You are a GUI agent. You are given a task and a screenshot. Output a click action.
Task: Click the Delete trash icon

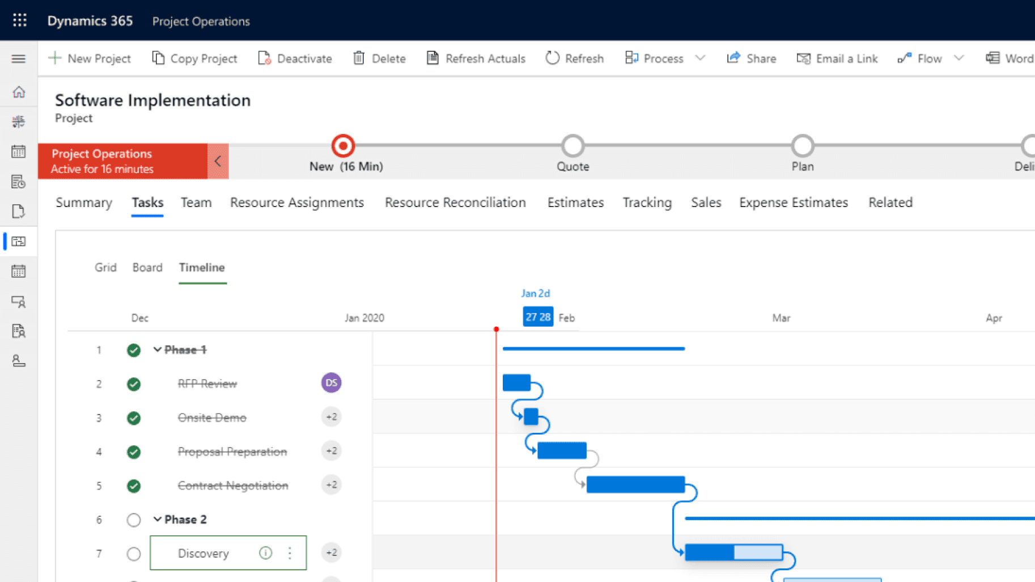click(x=359, y=58)
